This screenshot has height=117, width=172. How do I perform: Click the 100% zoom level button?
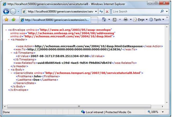coord(153,112)
